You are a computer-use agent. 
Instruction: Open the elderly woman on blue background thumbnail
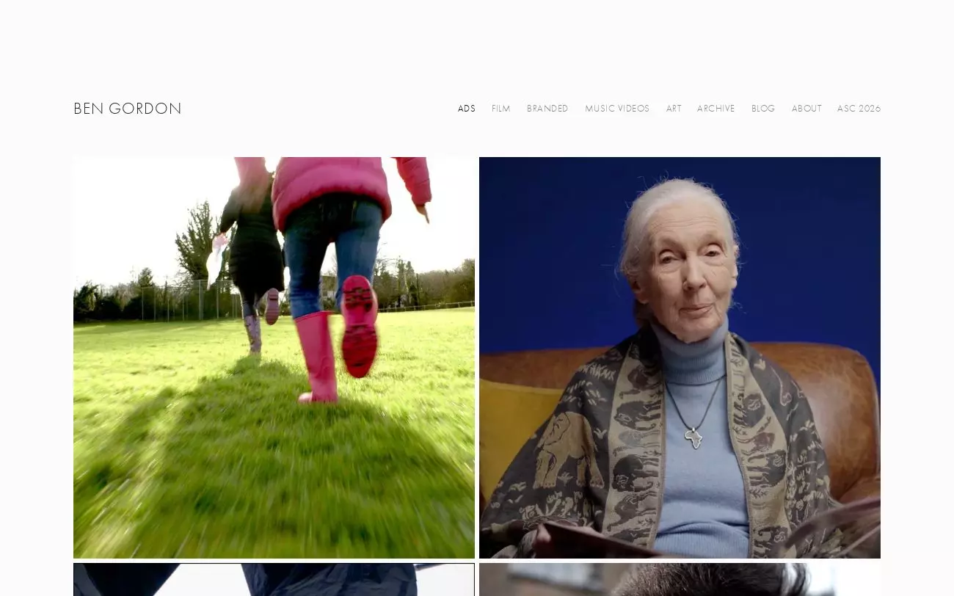[680, 357]
